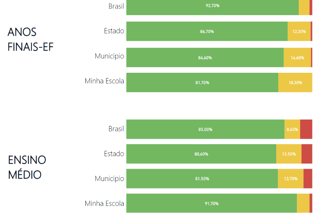Click green 80,60% Estado bar segment
The height and width of the screenshot is (213, 320).
tap(201, 154)
